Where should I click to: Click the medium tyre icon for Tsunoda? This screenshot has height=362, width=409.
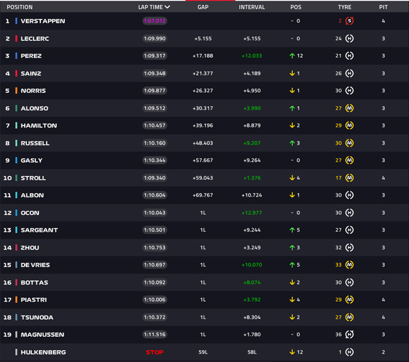(x=349, y=317)
